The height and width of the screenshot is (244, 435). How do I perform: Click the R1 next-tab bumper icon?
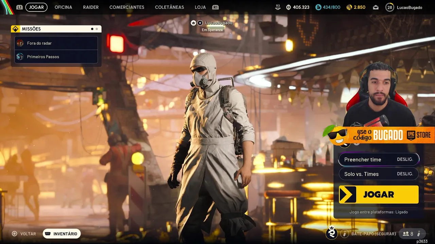pyautogui.click(x=215, y=7)
